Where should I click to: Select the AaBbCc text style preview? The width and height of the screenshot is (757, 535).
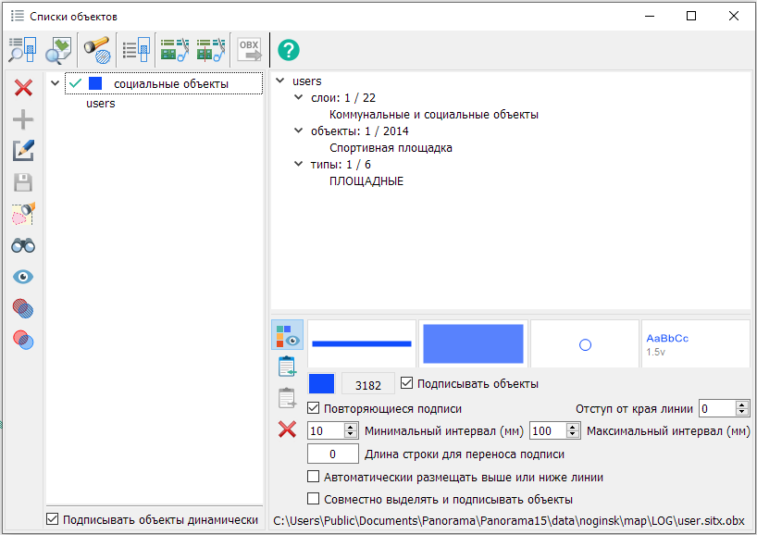(694, 344)
